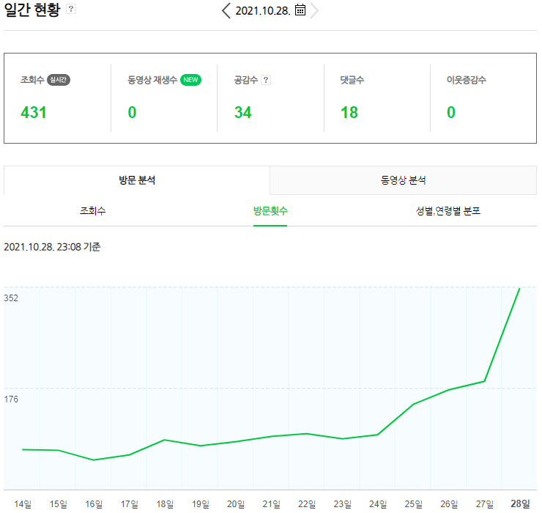Click the 18일 point on line graph
Image resolution: width=542 pixels, height=513 pixels.
tap(165, 440)
